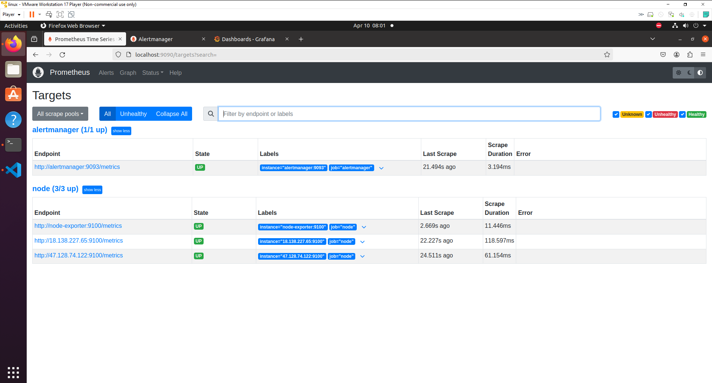Screen dimensions: 712x383
Task: Open Help icon in the dock
Action: tap(13, 120)
